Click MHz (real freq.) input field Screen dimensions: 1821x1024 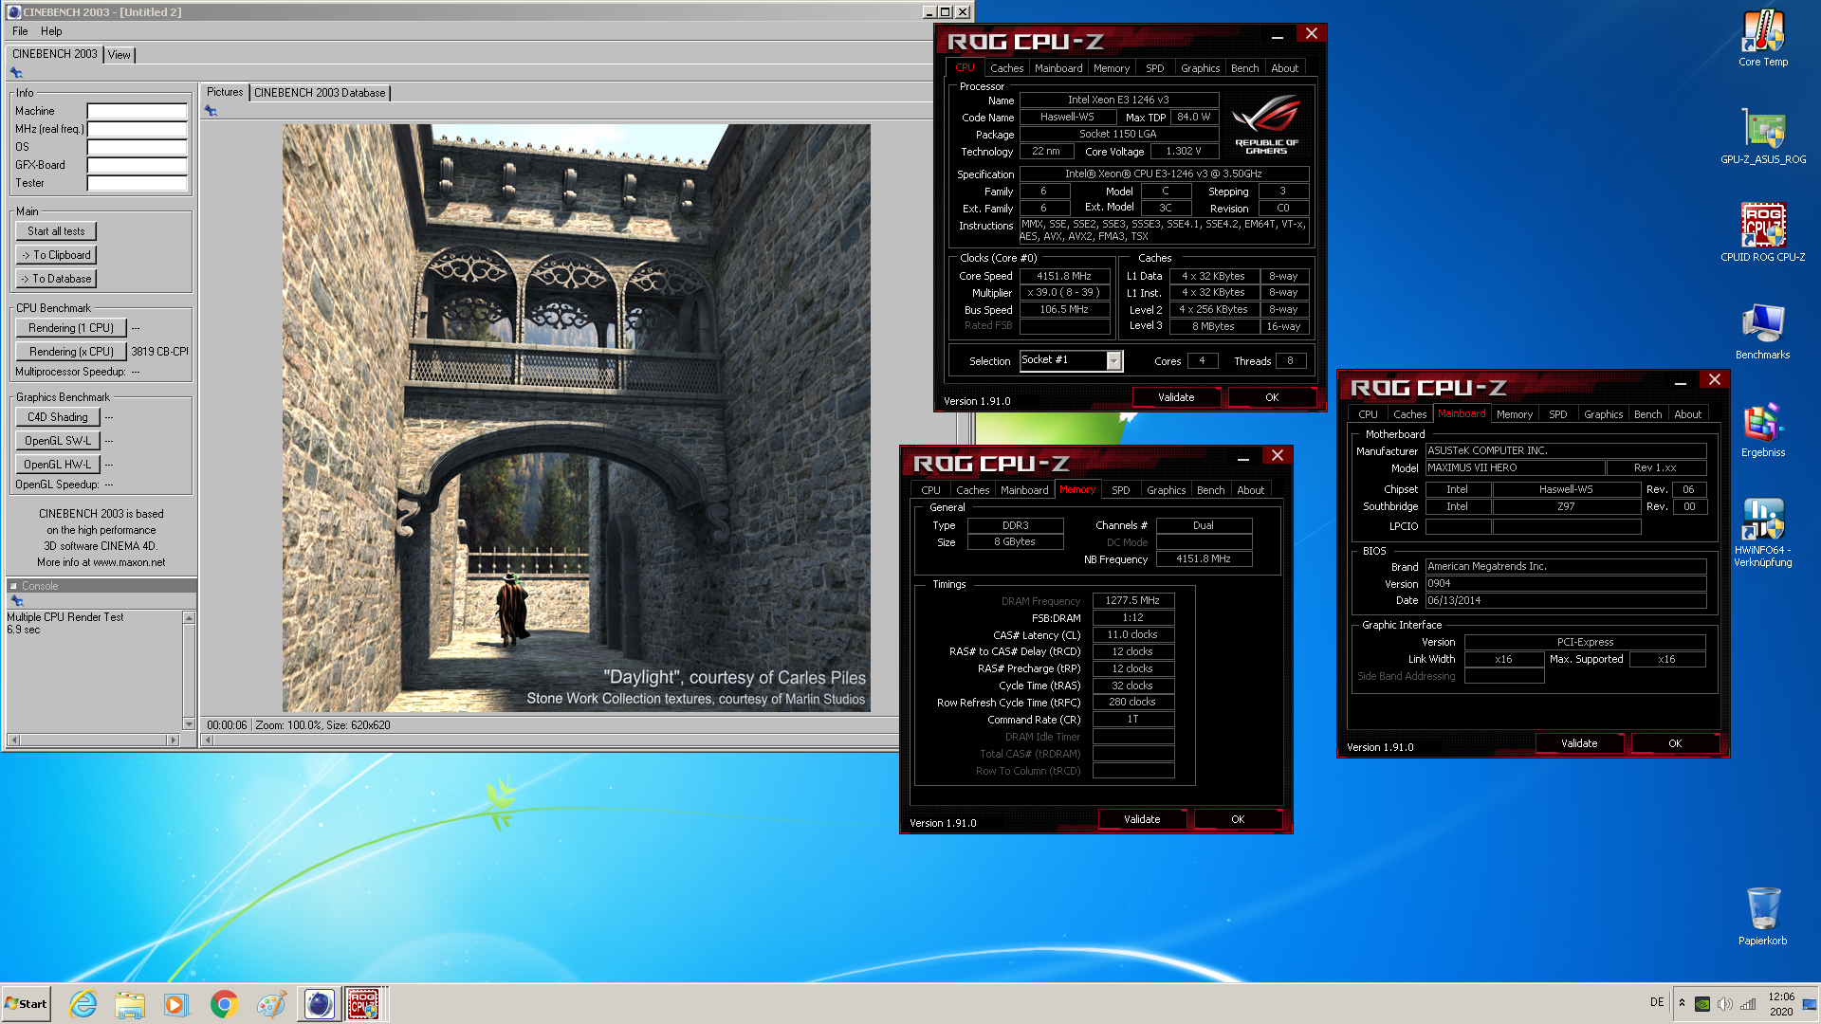click(138, 129)
